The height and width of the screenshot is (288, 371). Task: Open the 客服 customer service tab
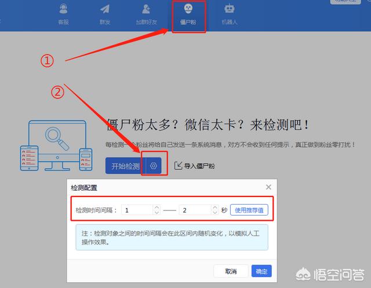click(63, 14)
